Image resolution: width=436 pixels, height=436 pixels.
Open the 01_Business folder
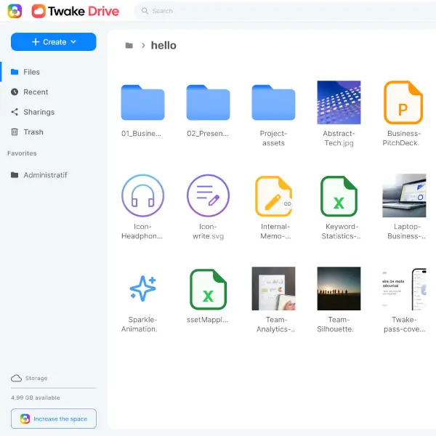tap(142, 102)
